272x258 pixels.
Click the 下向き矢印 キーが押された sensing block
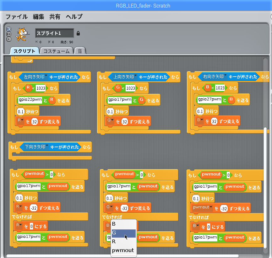coord(50,147)
